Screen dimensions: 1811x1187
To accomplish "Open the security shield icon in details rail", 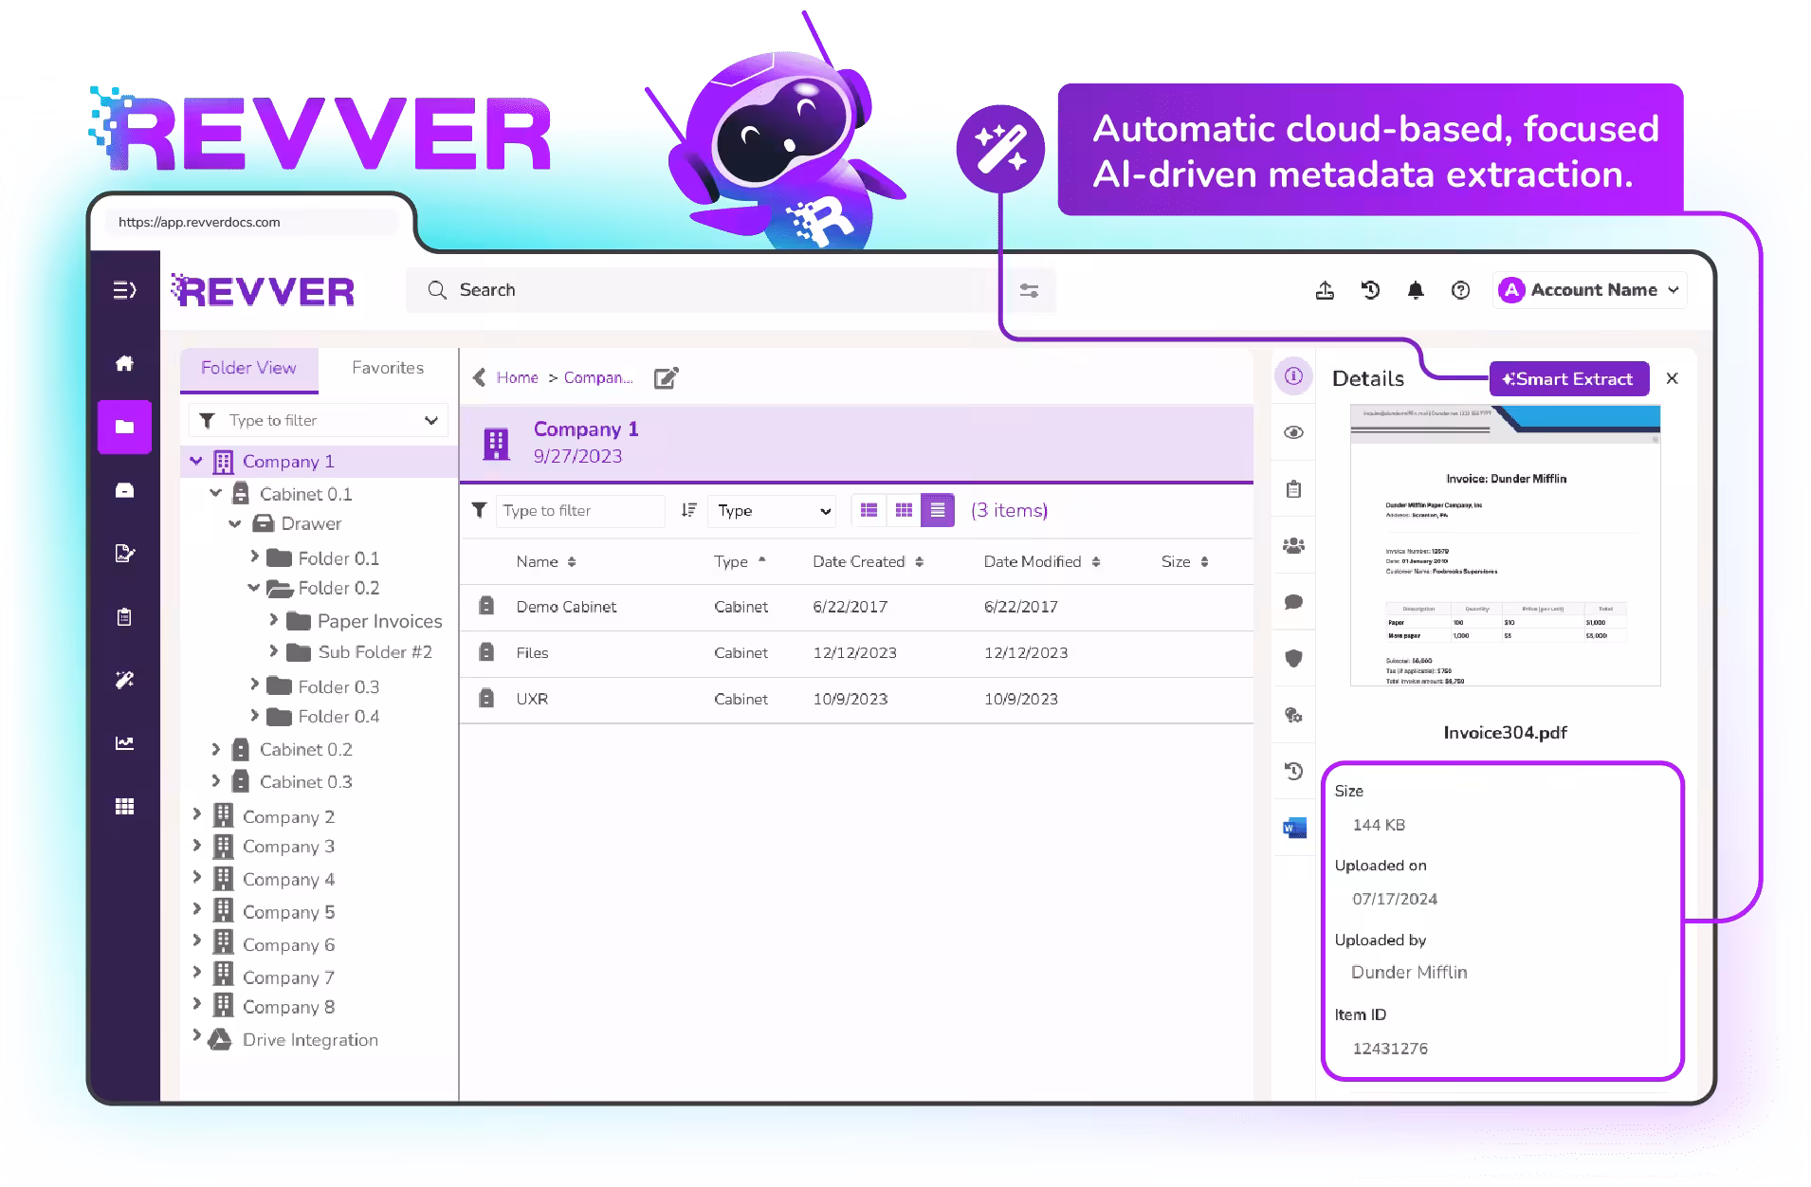I will tap(1293, 658).
